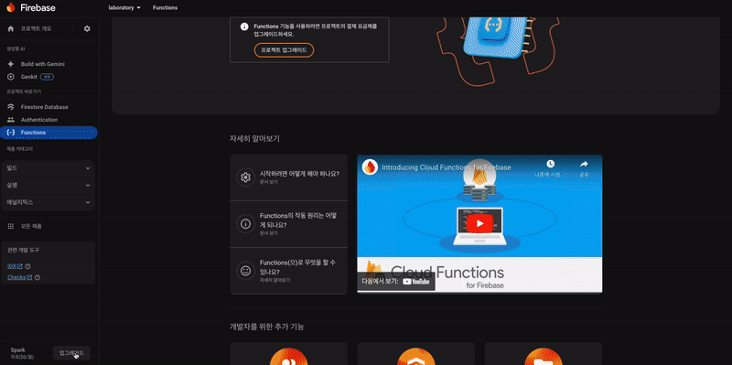Click help icon next to Checks
This screenshot has width=732, height=365.
[x=38, y=277]
